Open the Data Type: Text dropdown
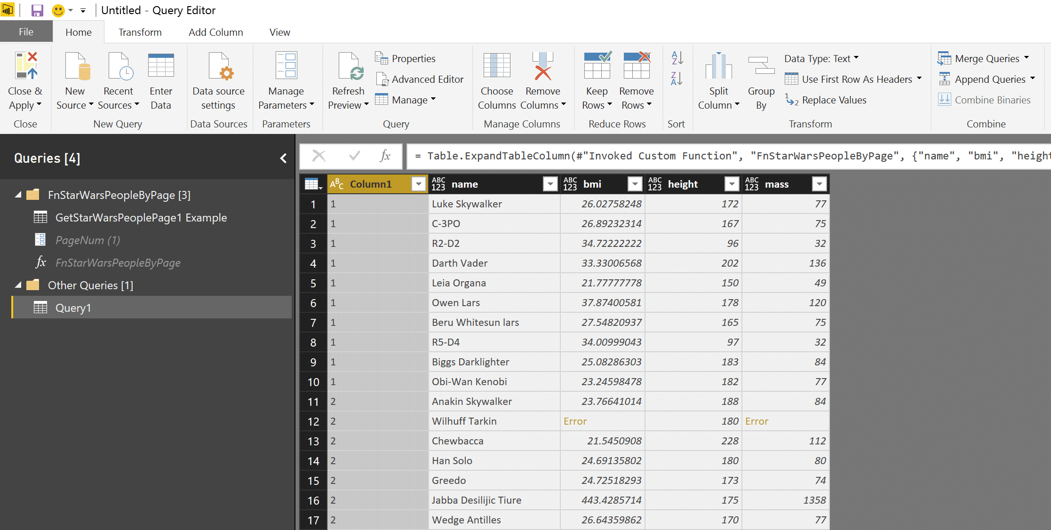Image resolution: width=1051 pixels, height=530 pixels. click(x=821, y=59)
